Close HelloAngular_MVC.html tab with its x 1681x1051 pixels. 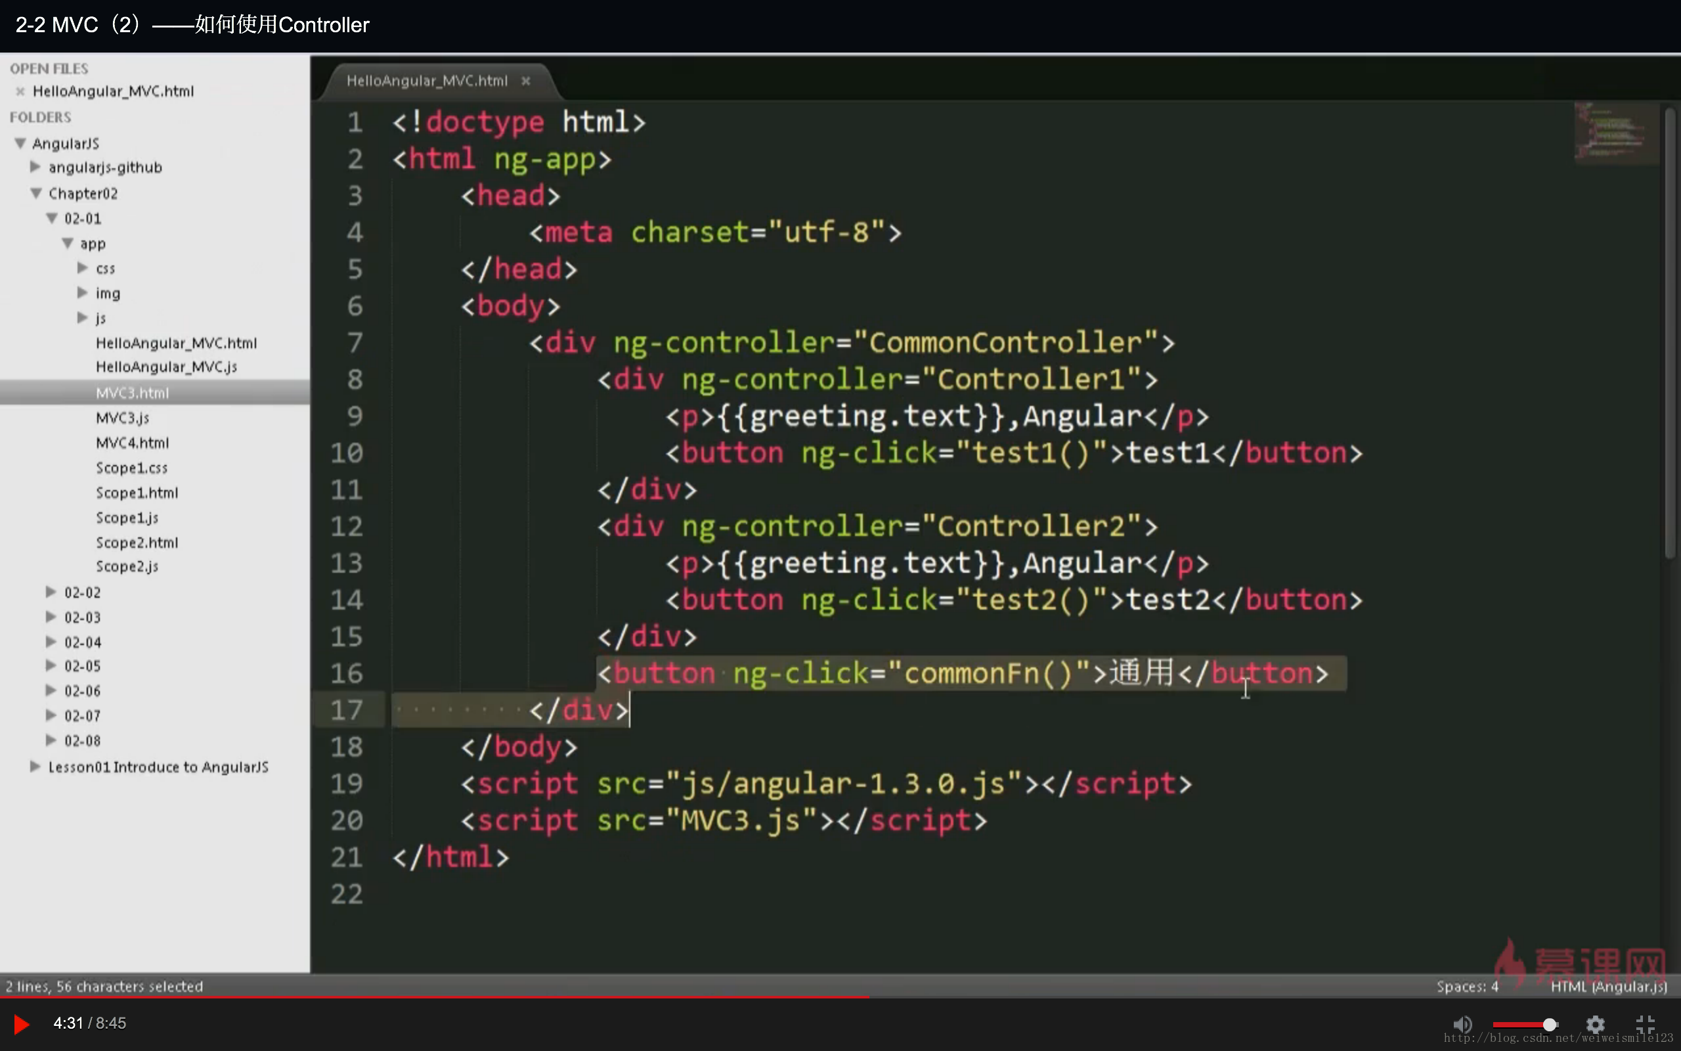(x=526, y=81)
